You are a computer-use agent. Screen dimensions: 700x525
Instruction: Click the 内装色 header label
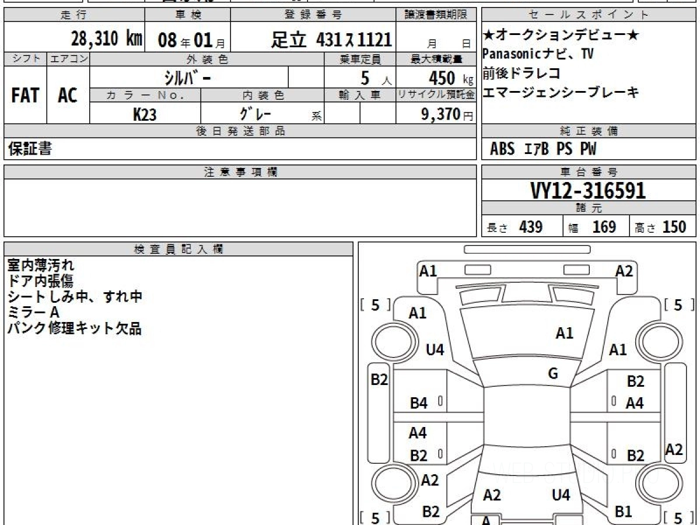[x=263, y=95]
